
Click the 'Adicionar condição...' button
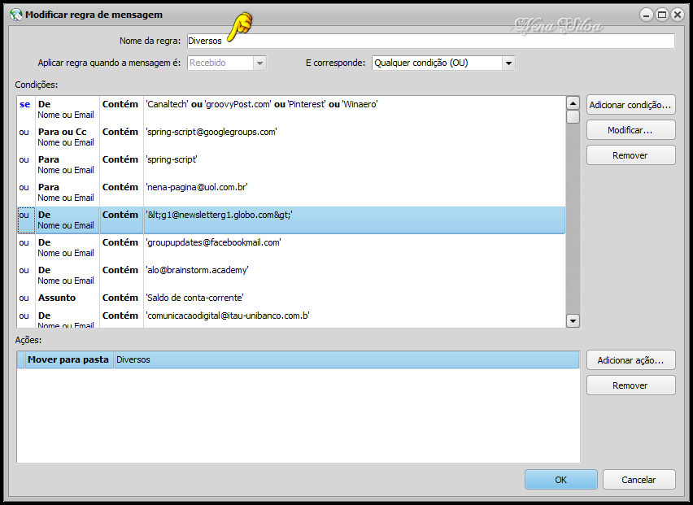(x=630, y=105)
